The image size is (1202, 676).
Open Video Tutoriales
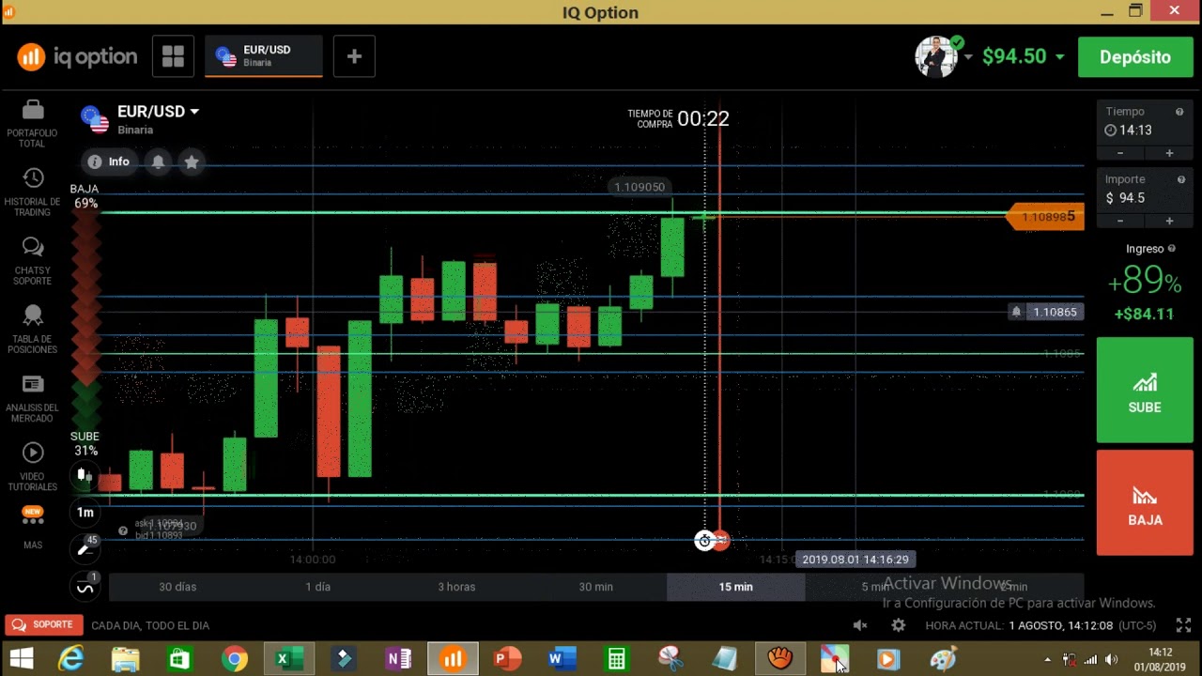tap(32, 467)
